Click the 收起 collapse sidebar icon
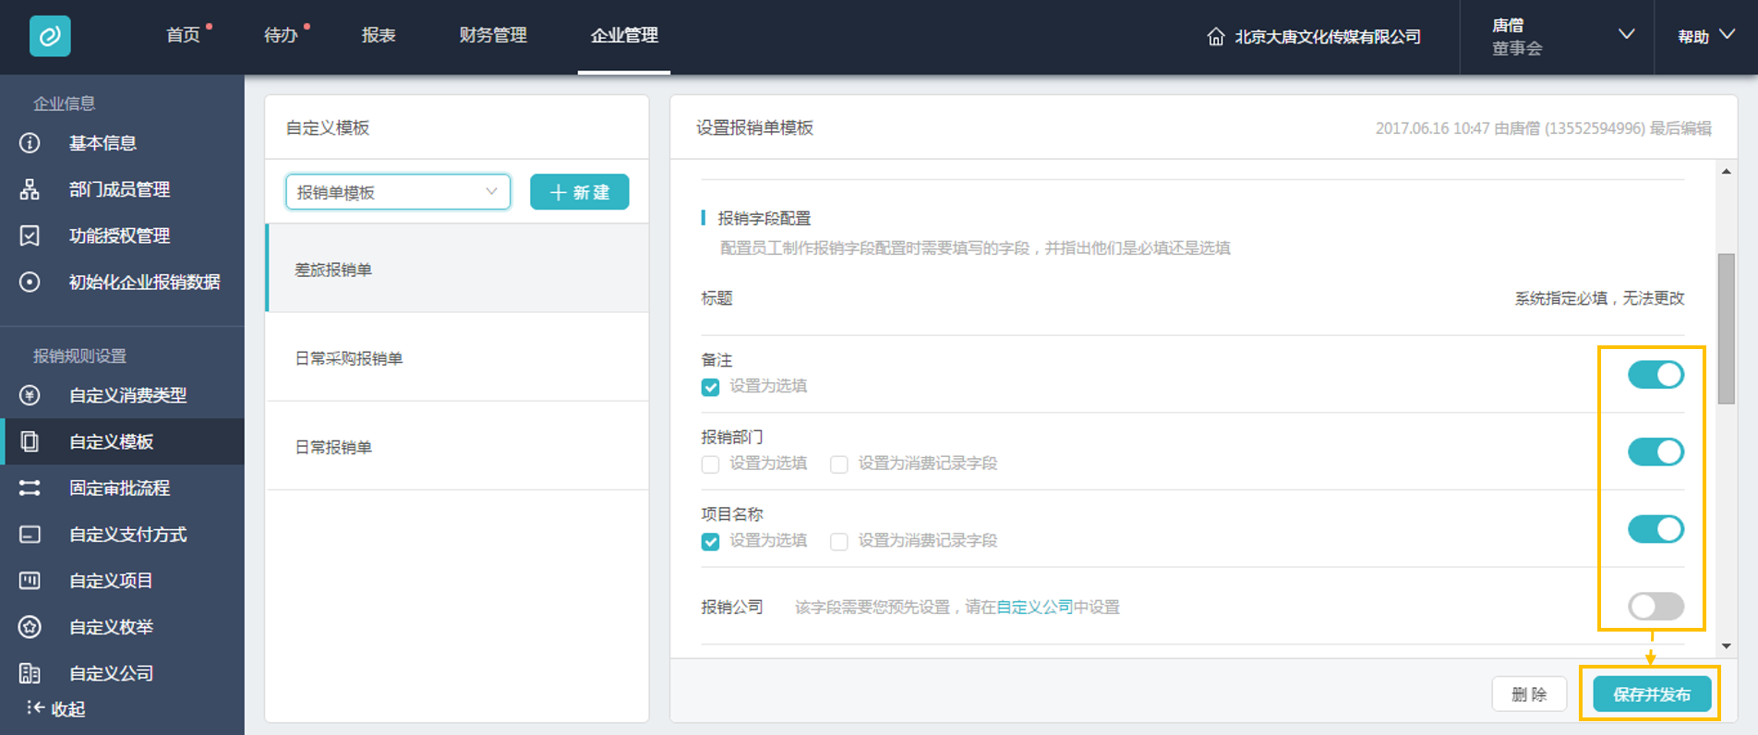 (x=35, y=708)
